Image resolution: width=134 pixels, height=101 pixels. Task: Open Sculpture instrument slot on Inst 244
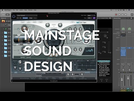123,48
